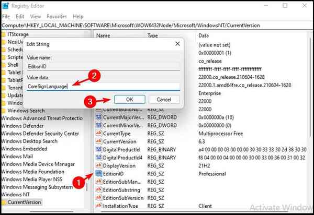This screenshot has width=314, height=215.
Task: Select the Windows Desktop Search key
Action: click(29, 141)
